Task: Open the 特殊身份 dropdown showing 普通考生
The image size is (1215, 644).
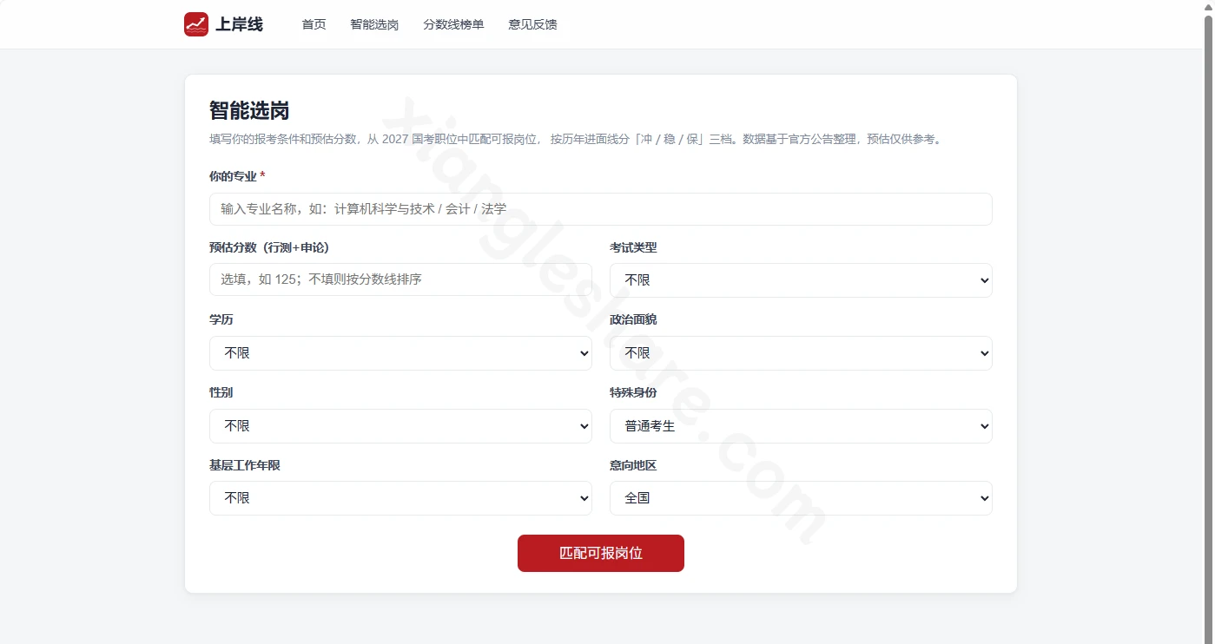Action: pyautogui.click(x=801, y=426)
